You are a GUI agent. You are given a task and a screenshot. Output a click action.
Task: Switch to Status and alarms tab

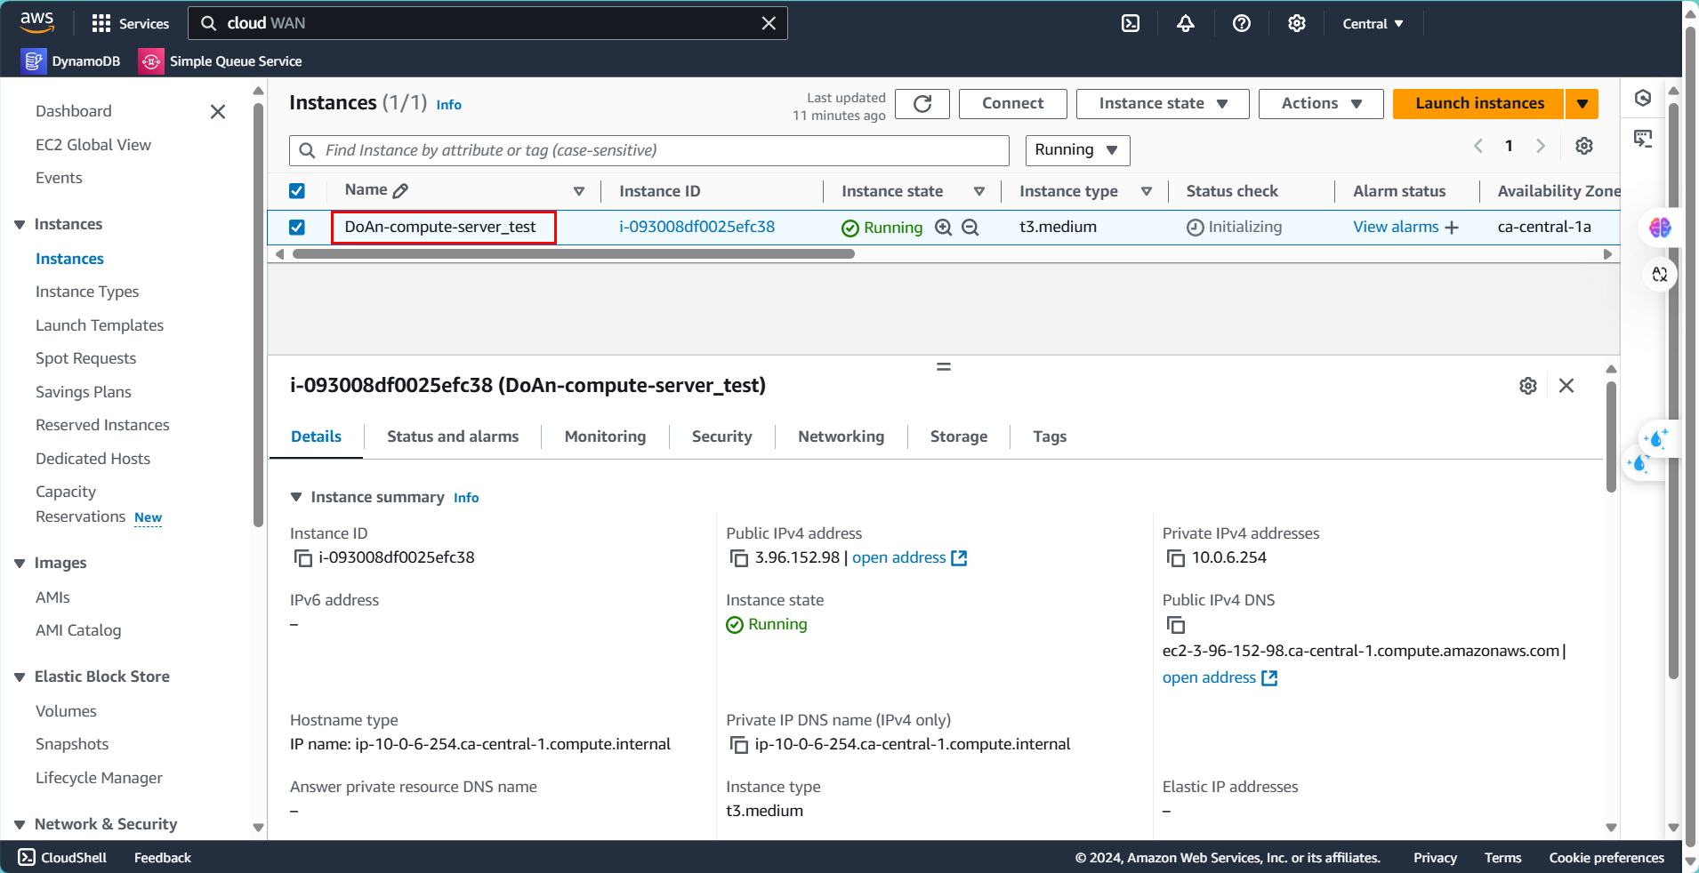point(453,436)
